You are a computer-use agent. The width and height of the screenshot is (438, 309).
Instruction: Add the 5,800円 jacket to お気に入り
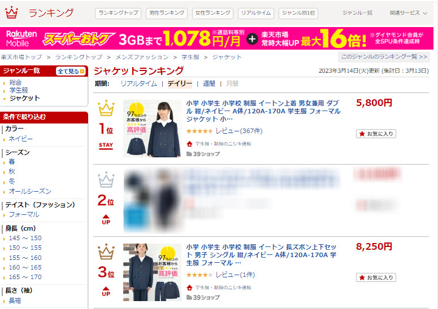[x=376, y=134]
